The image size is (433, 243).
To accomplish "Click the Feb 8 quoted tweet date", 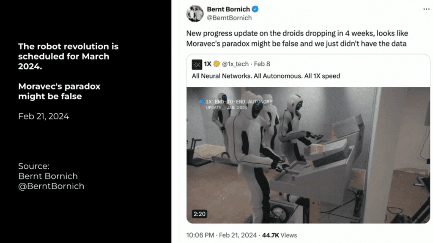I will [262, 64].
